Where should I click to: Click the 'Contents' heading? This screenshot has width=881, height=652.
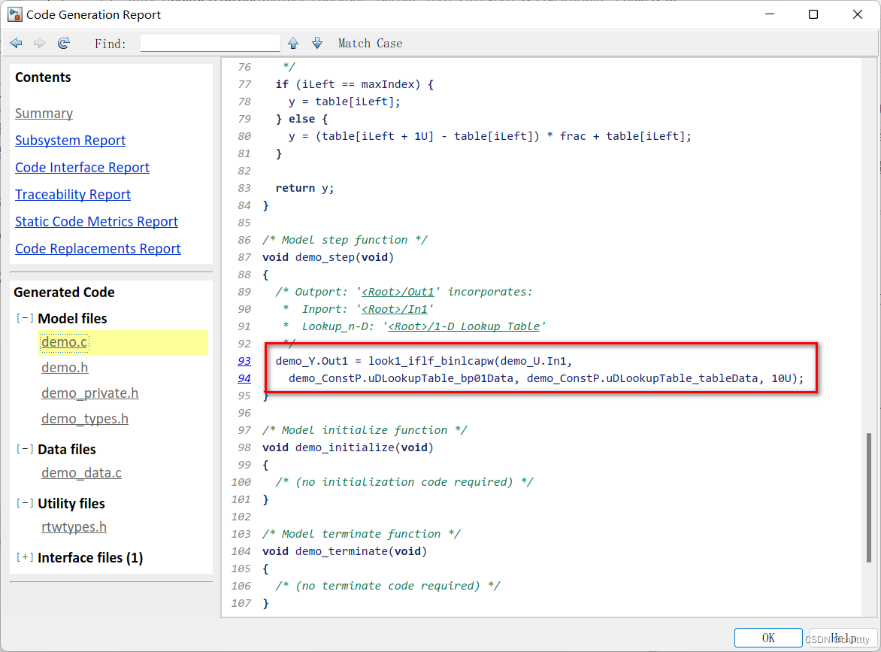click(x=43, y=77)
